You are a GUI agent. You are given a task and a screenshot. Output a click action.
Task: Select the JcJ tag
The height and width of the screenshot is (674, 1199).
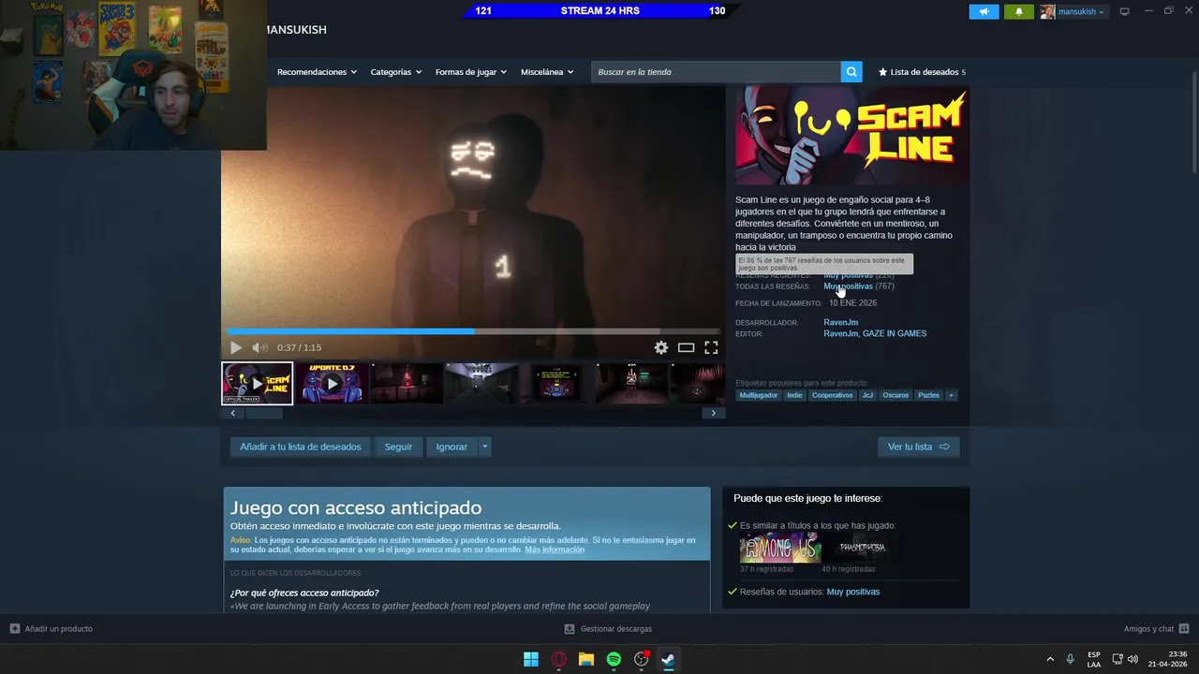(867, 395)
